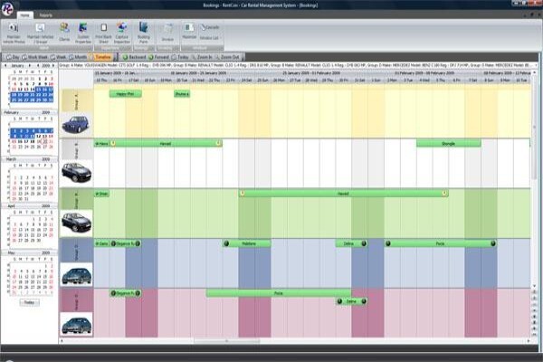The height and width of the screenshot is (362, 543).
Task: Click the Maximize window ribbon icon
Action: coord(189,31)
